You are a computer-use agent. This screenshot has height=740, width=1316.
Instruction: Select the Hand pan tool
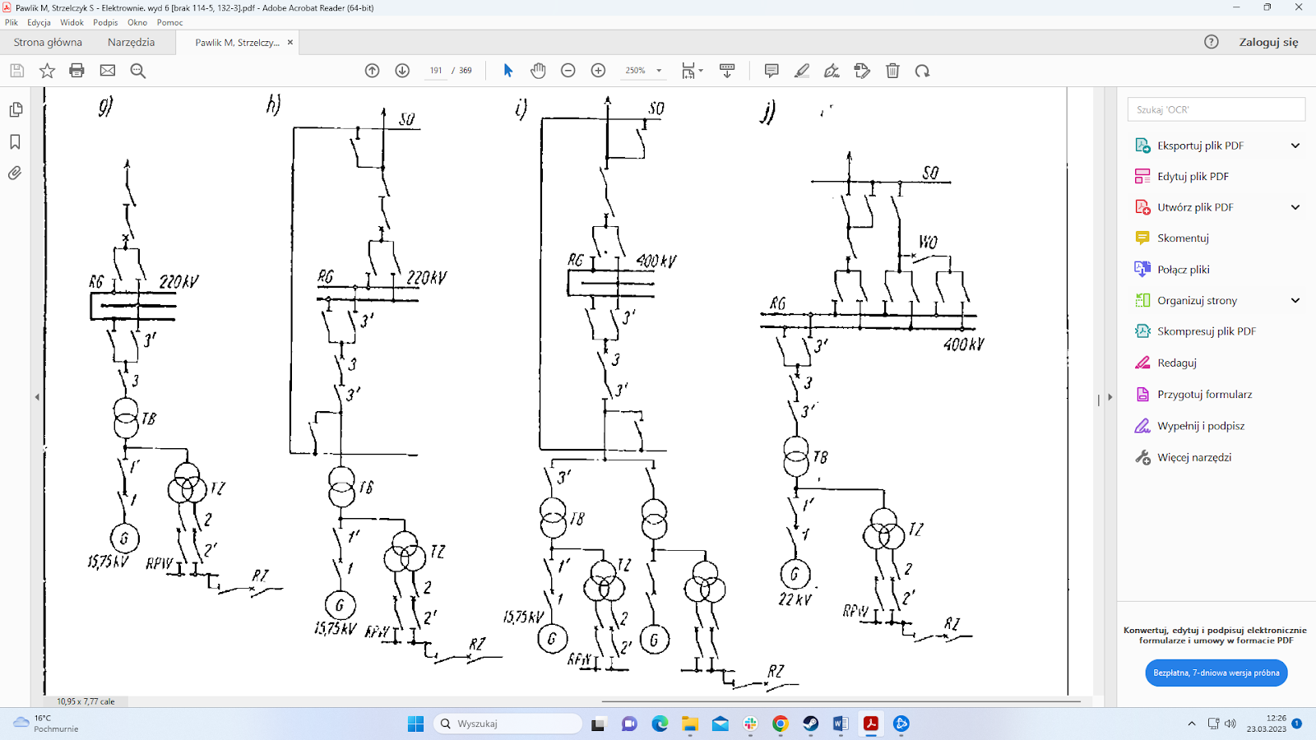538,71
